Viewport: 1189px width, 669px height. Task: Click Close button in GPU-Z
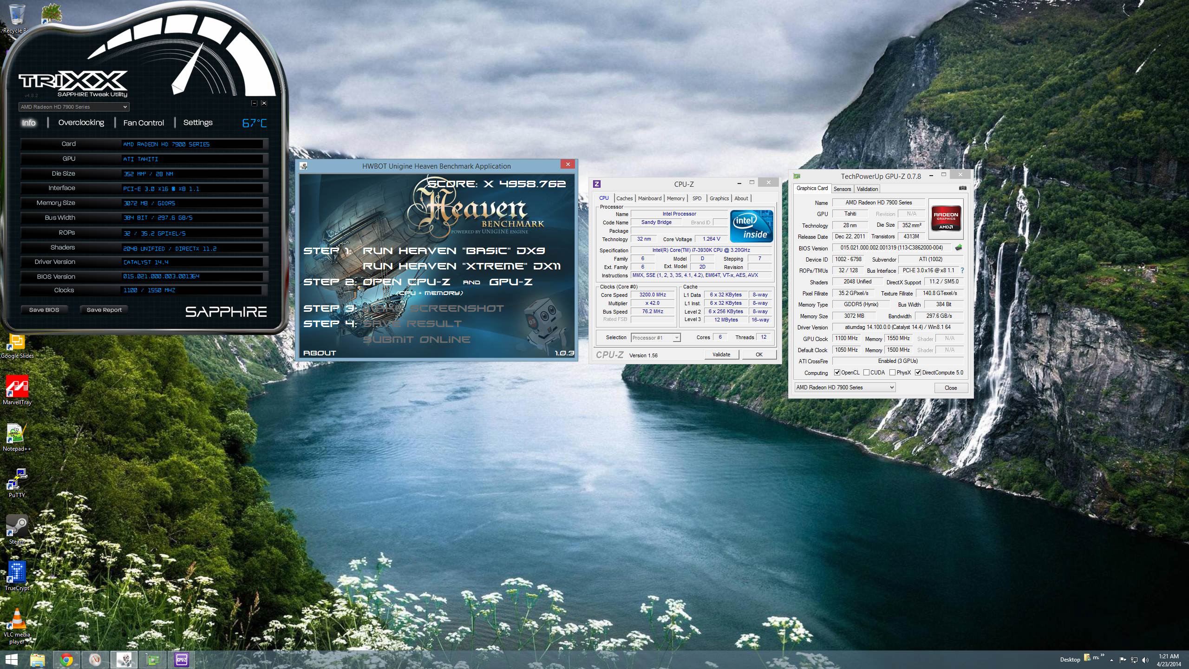point(950,388)
